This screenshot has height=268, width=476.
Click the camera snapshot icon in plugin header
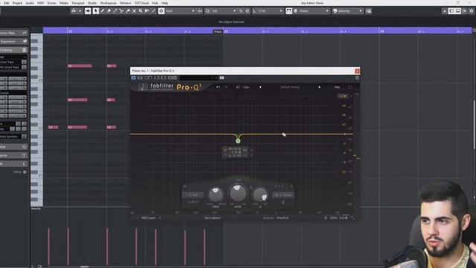point(222,77)
